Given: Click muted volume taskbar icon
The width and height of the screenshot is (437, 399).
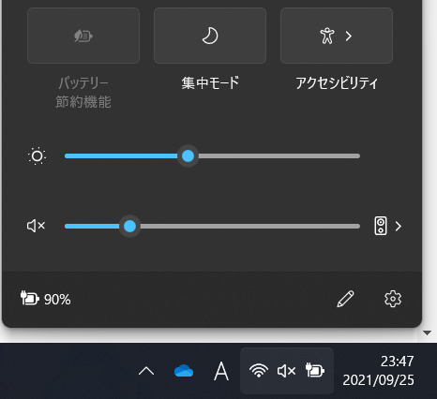Looking at the screenshot, I should pos(286,371).
